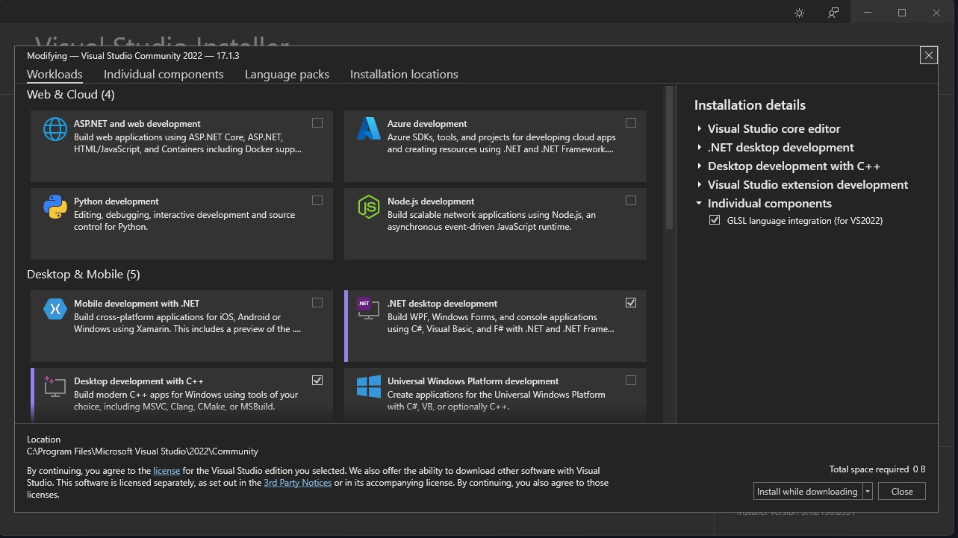
Task: Collapse the Individual components section
Action: [699, 203]
